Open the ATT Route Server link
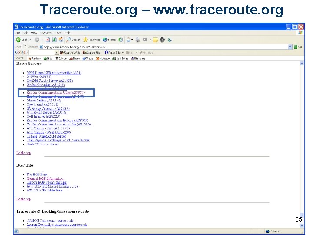 (x=47, y=112)
